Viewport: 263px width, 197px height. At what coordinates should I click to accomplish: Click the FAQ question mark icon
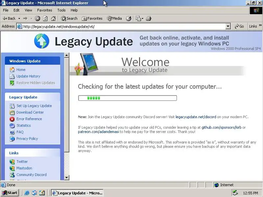coord(12,132)
